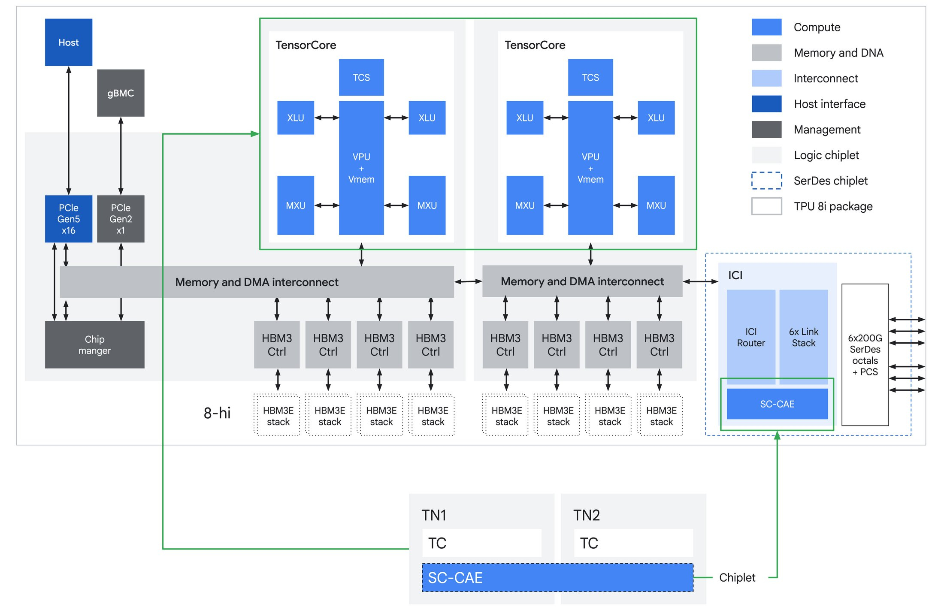This screenshot has height=610, width=944.
Task: Click the 8-hi label text
Action: point(217,413)
